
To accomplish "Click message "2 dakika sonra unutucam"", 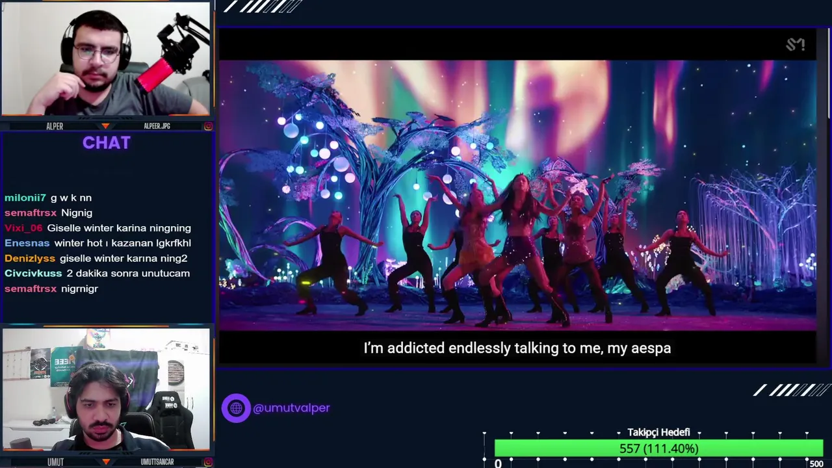I will (x=128, y=274).
